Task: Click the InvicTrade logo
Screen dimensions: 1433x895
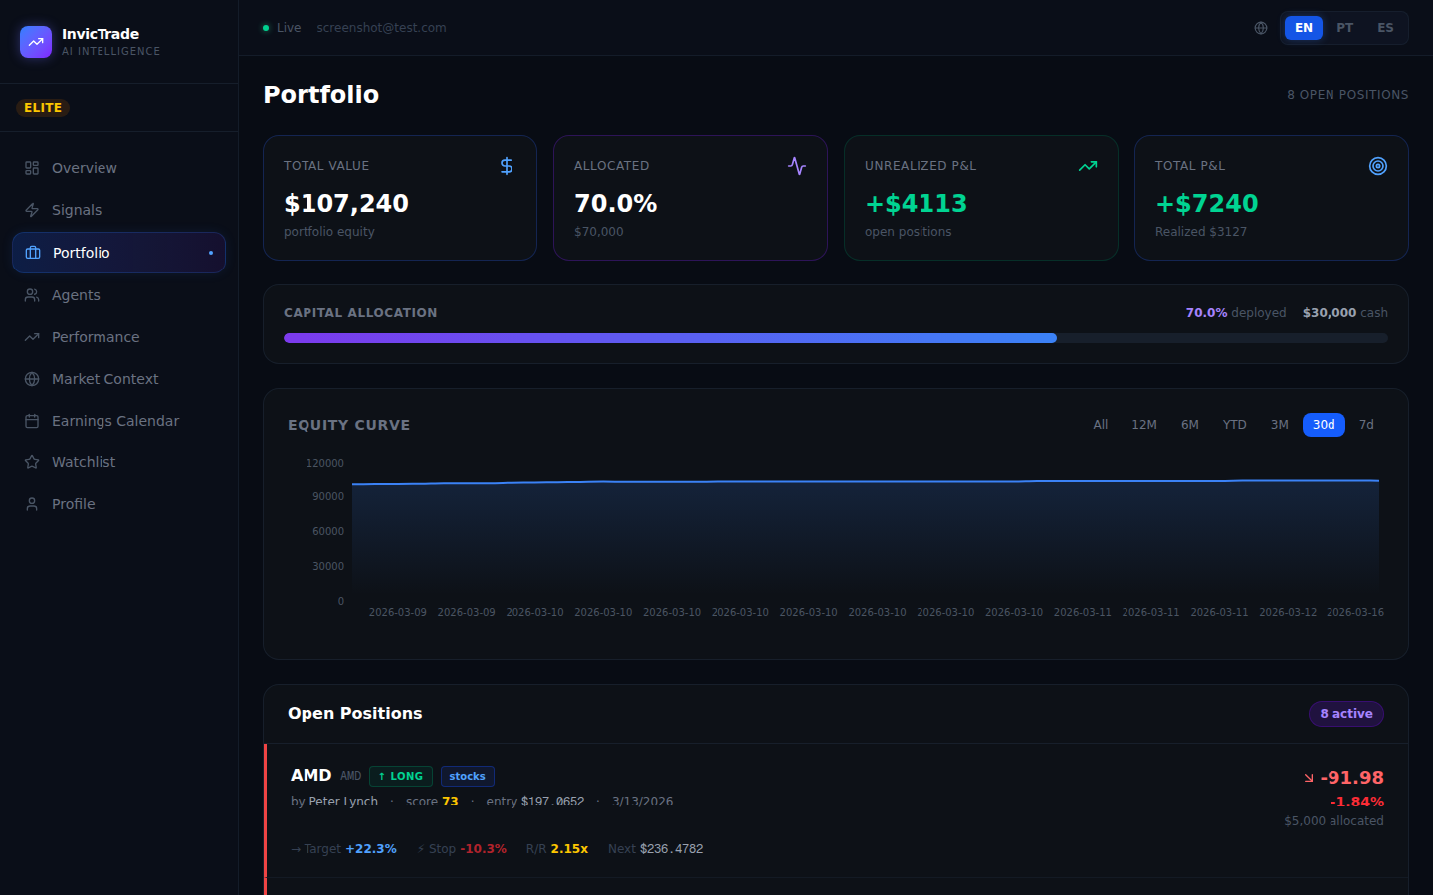Action: coord(36,42)
